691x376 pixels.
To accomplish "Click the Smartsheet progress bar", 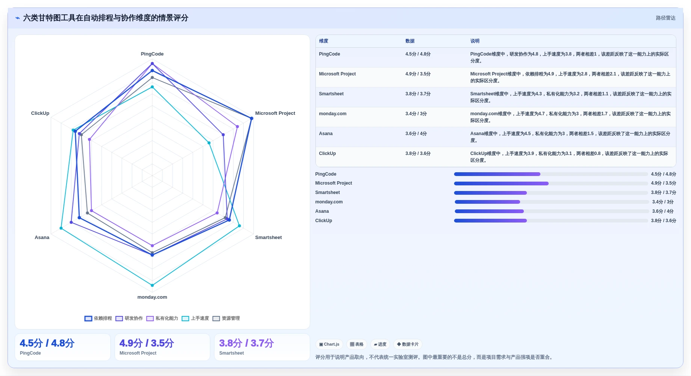I will (x=551, y=193).
